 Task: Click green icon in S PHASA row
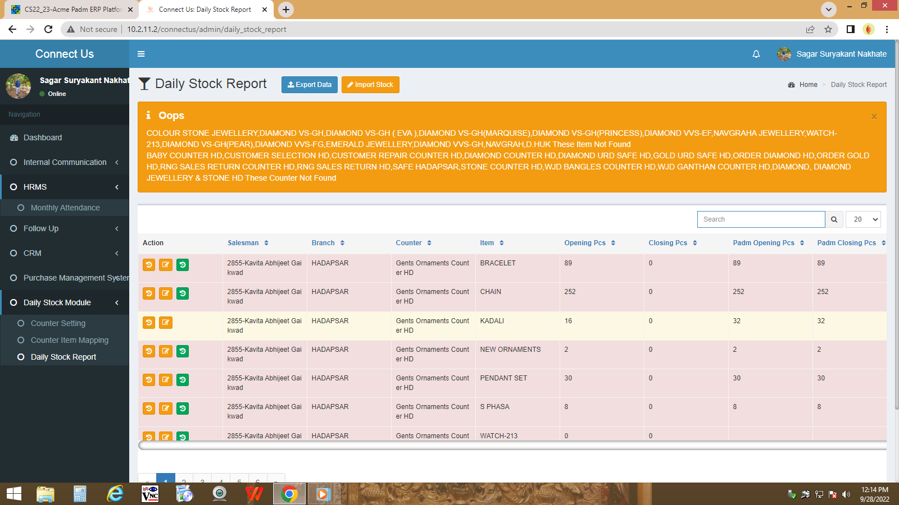[x=183, y=408]
